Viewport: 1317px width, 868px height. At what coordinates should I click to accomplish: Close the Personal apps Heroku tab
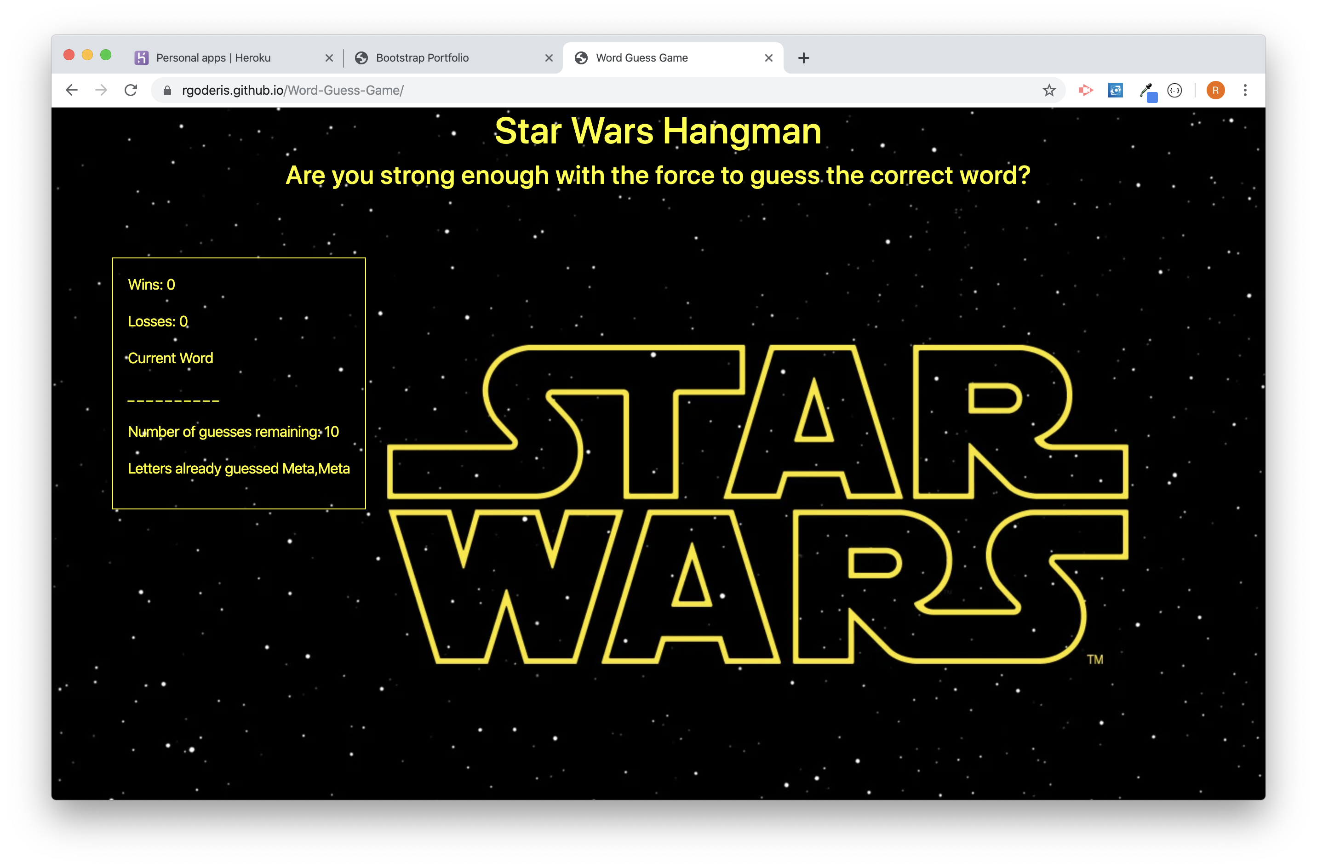point(329,57)
